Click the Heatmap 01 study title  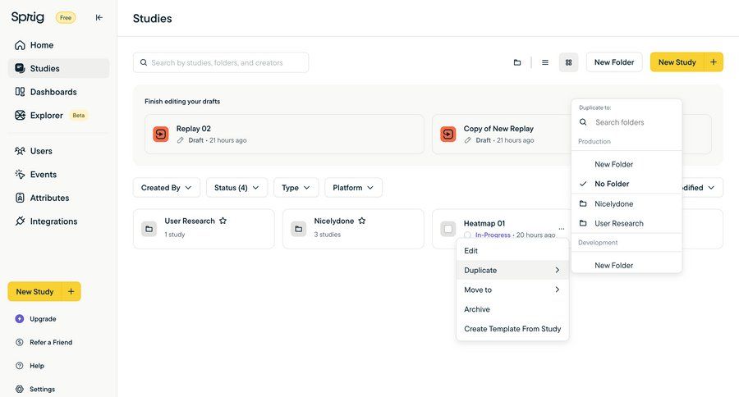[x=484, y=223]
